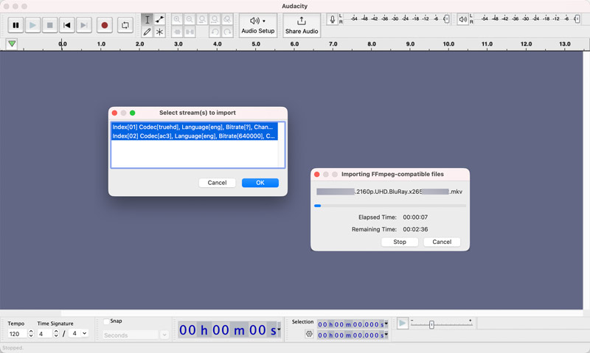The image size is (590, 353).
Task: Click the red Record button
Action: pos(105,25)
